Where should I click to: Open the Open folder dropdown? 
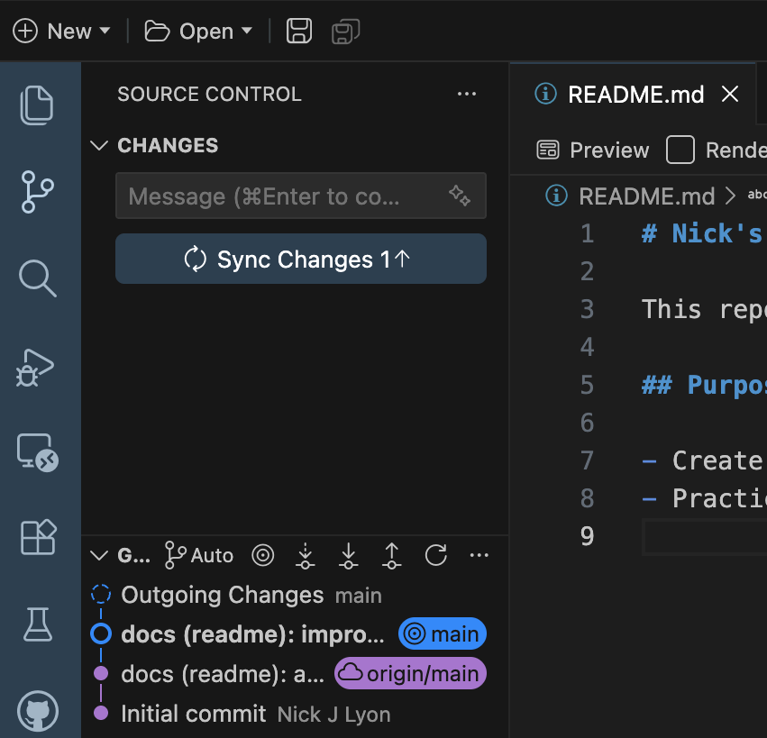[x=198, y=32]
